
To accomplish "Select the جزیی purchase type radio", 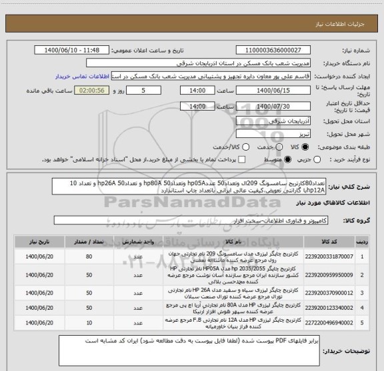I will [x=317, y=160].
